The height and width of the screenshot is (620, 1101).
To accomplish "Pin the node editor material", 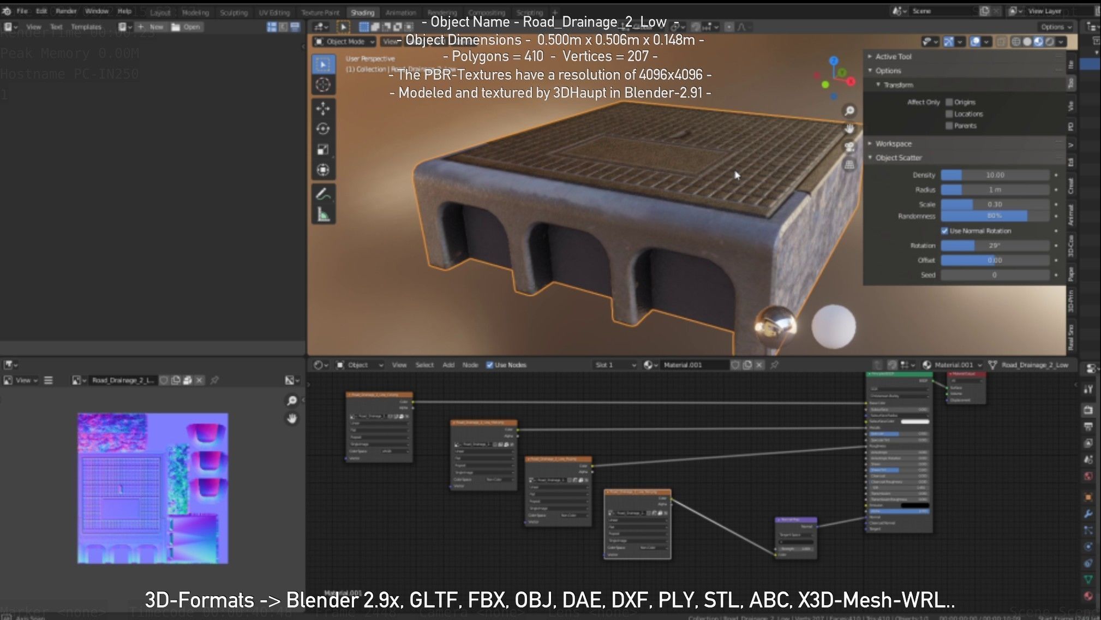I will click(774, 365).
